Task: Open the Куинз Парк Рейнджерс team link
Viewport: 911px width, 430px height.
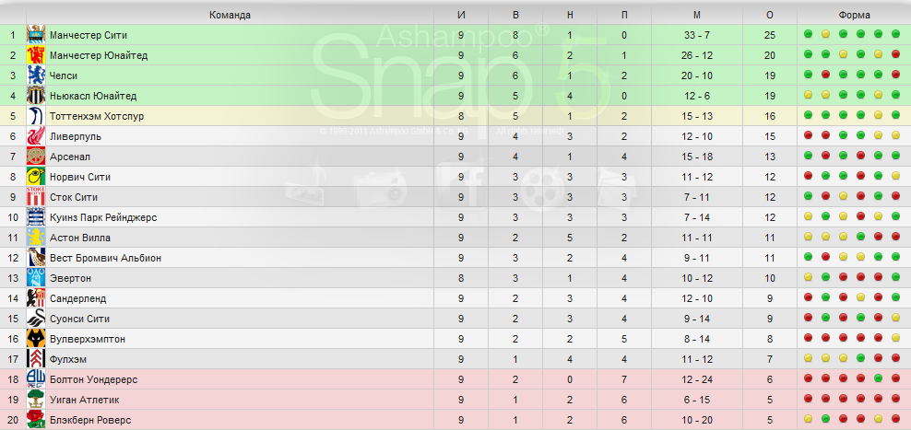Action: point(103,217)
